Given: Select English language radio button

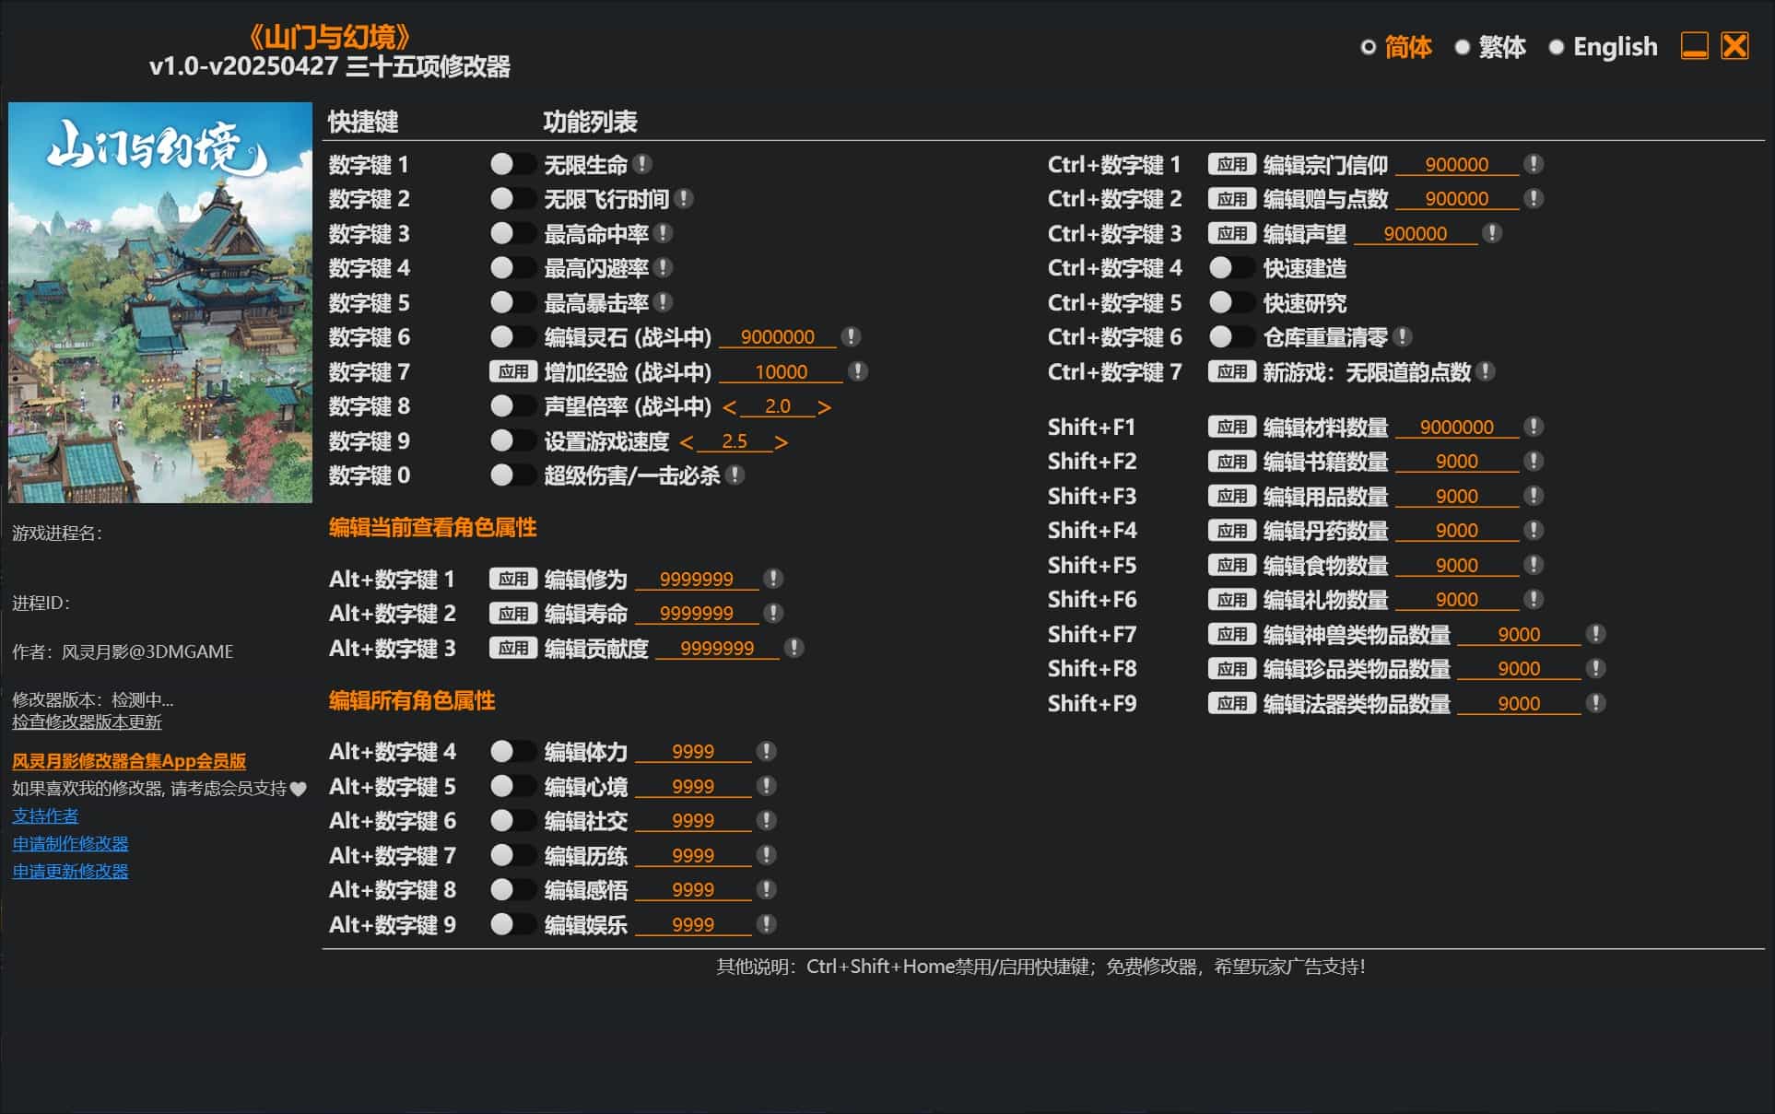Looking at the screenshot, I should pos(1557,47).
